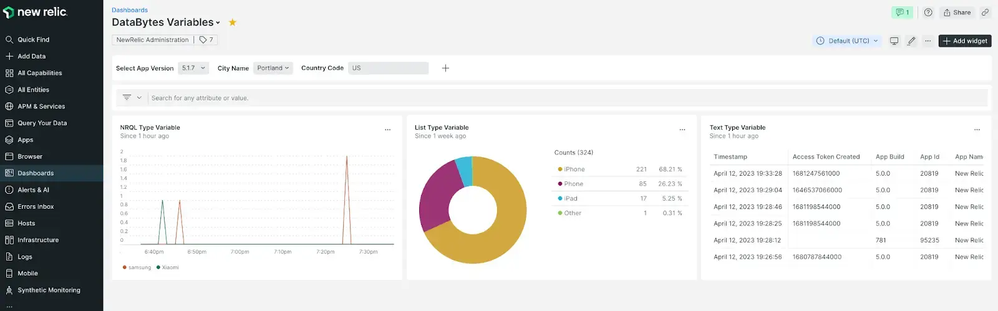The height and width of the screenshot is (311, 998).
Task: Enter TV mode with monitor icon
Action: coord(894,41)
